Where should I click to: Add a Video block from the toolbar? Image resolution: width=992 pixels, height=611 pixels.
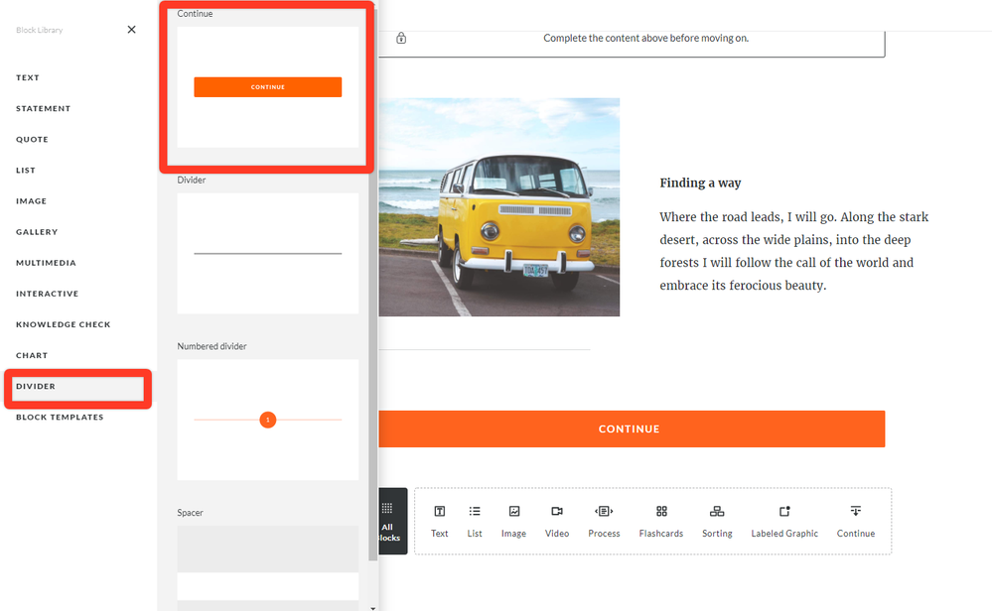click(557, 521)
